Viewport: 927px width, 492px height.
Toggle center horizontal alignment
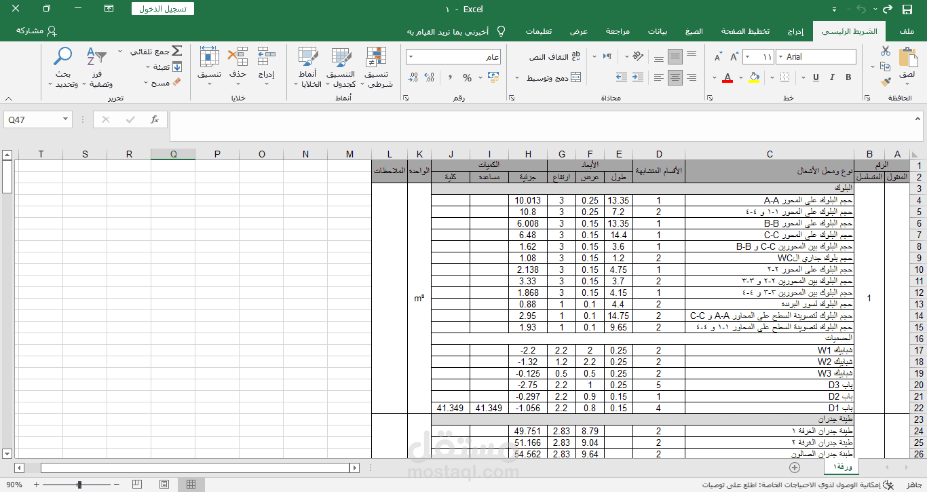pyautogui.click(x=675, y=77)
